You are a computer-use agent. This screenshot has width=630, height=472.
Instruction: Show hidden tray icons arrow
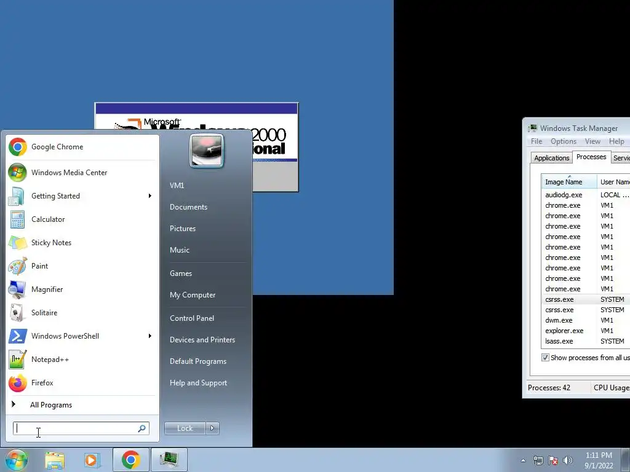tap(523, 460)
